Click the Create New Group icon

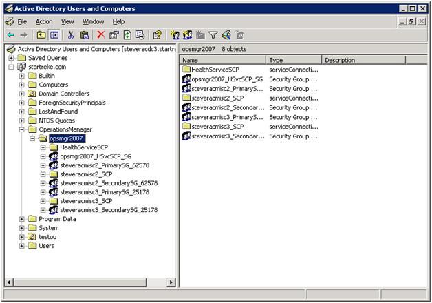pos(187,35)
